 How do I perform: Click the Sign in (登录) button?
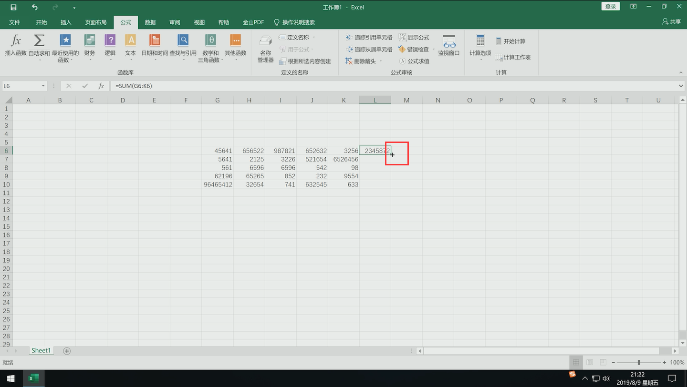click(x=610, y=6)
